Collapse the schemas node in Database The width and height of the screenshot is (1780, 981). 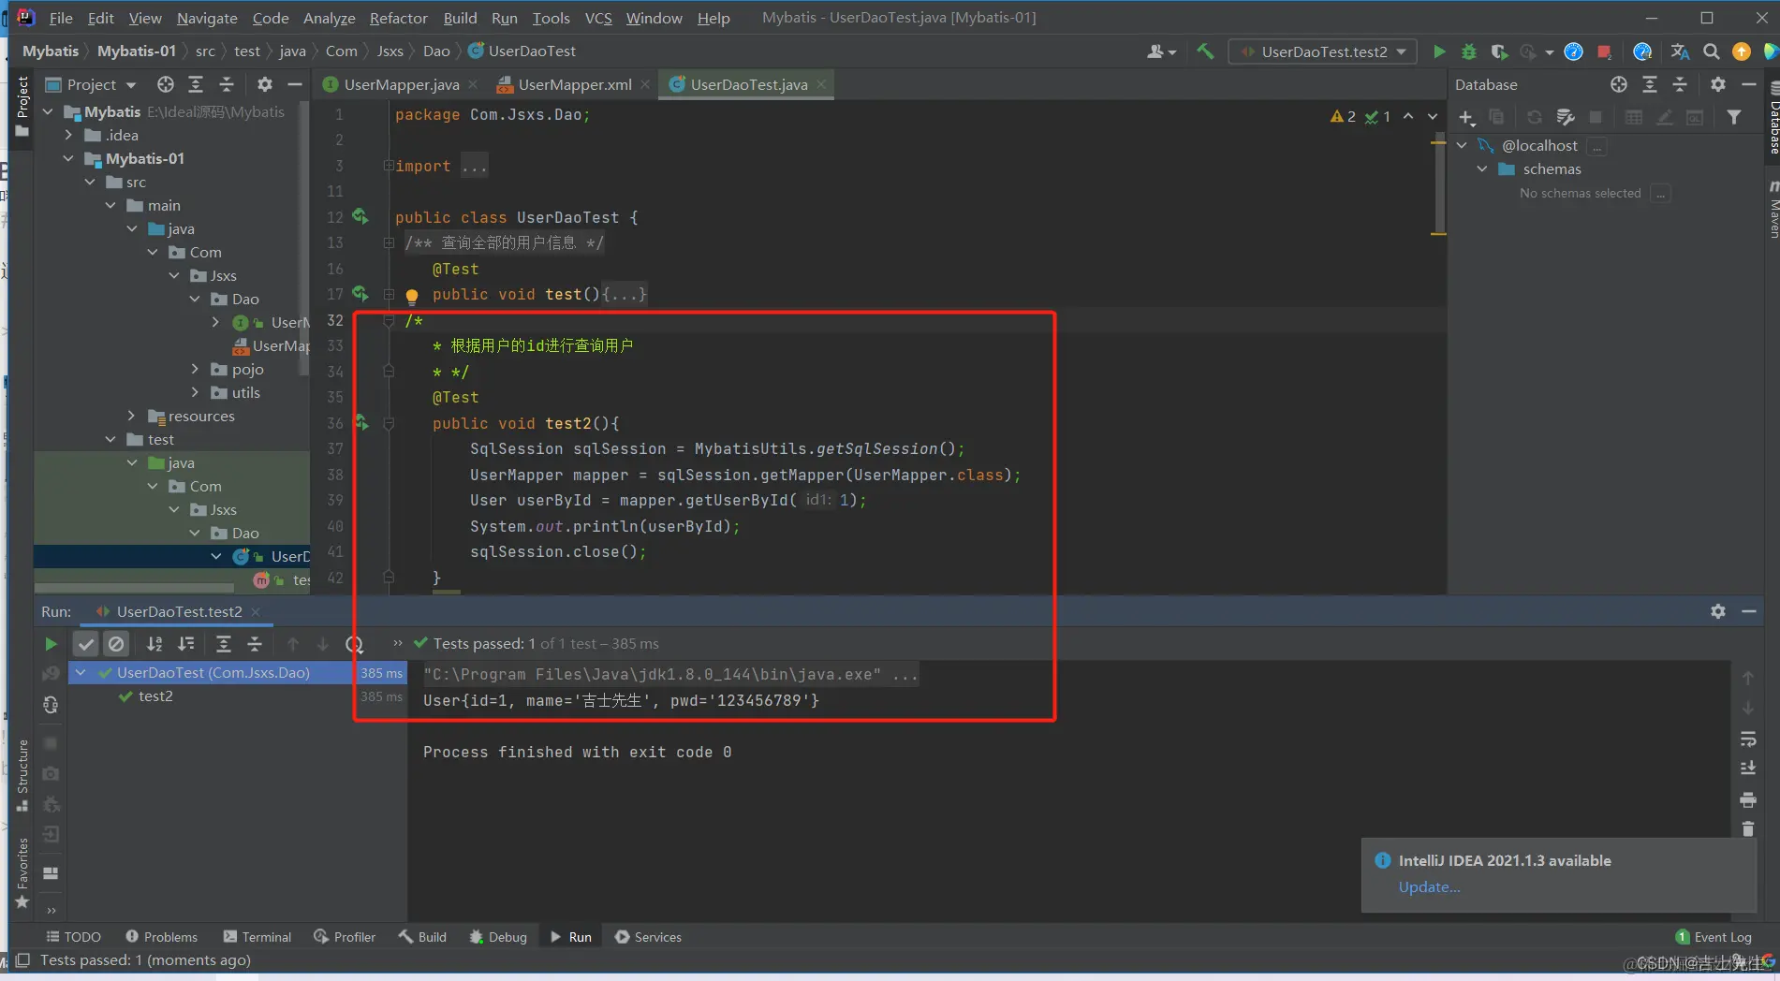click(x=1482, y=168)
